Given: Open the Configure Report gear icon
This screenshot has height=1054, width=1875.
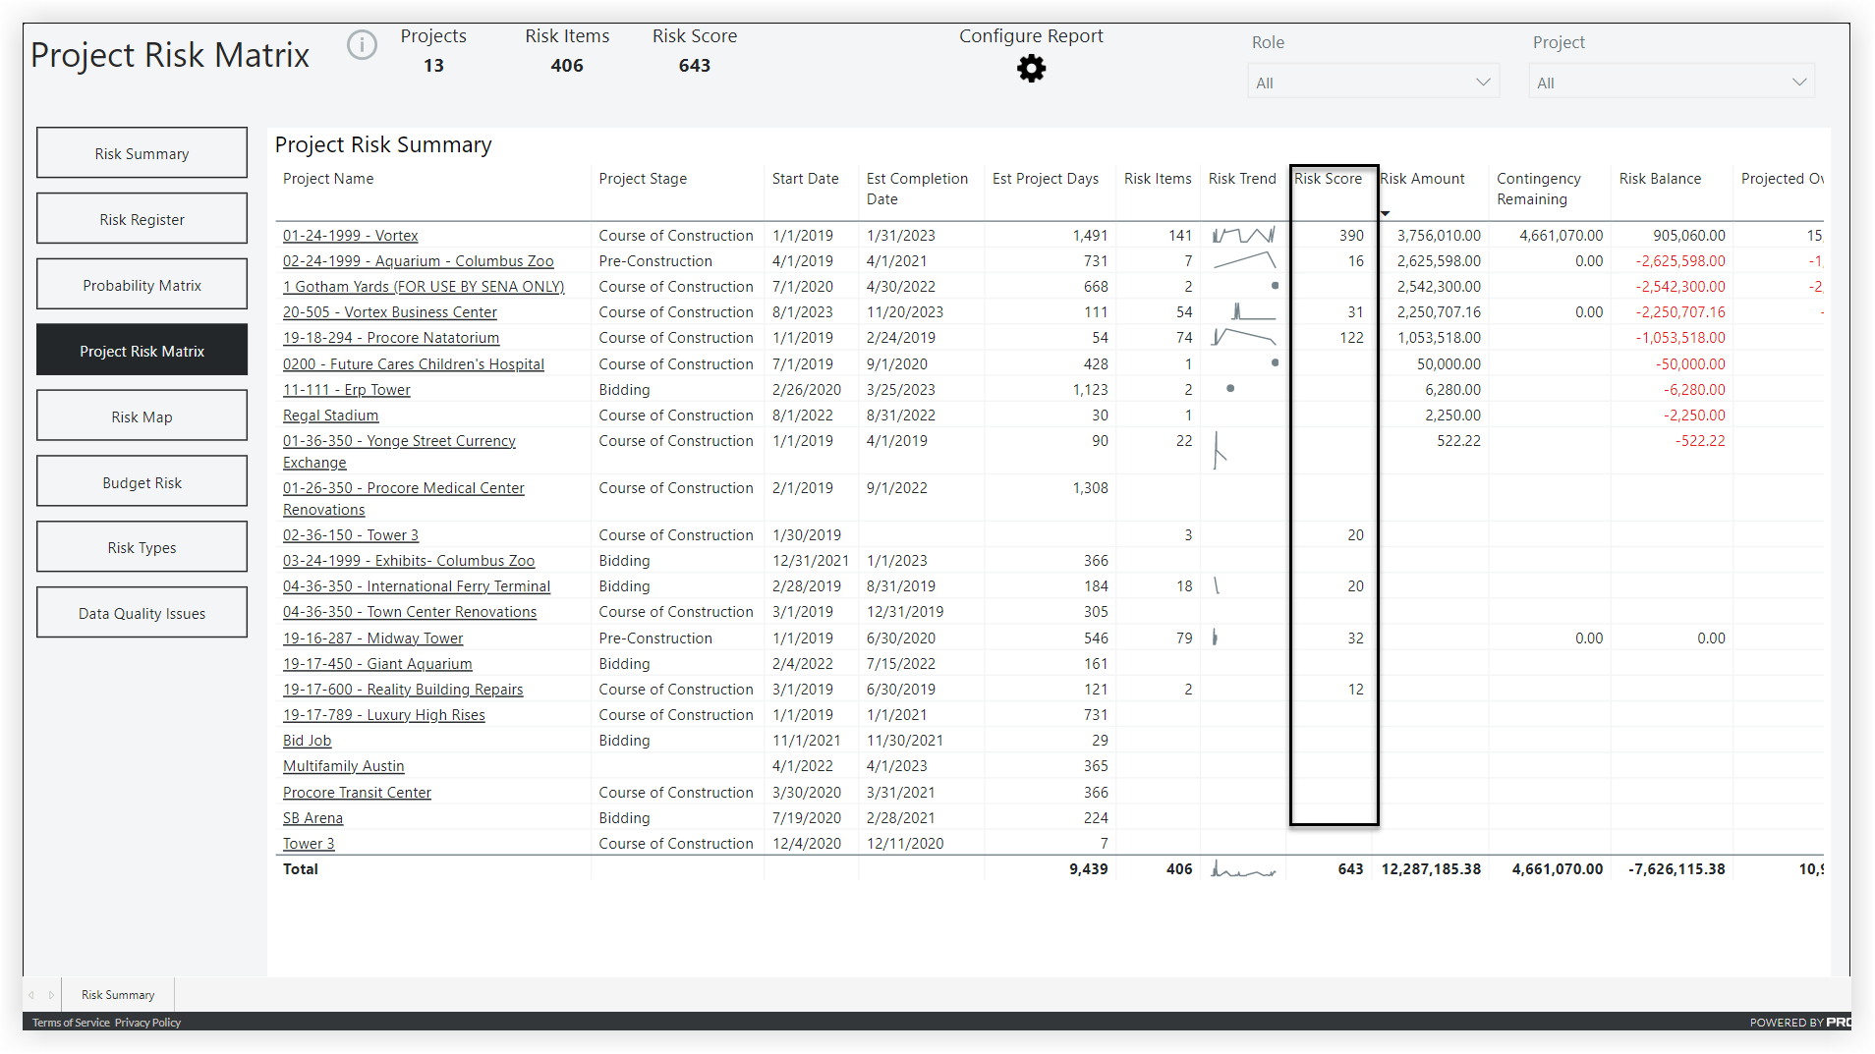Looking at the screenshot, I should (x=1031, y=69).
